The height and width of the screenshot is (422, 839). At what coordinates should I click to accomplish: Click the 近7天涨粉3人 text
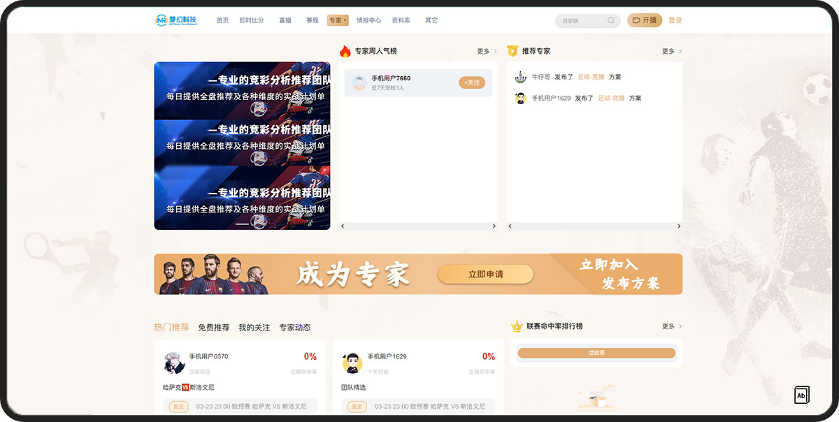[x=387, y=88]
